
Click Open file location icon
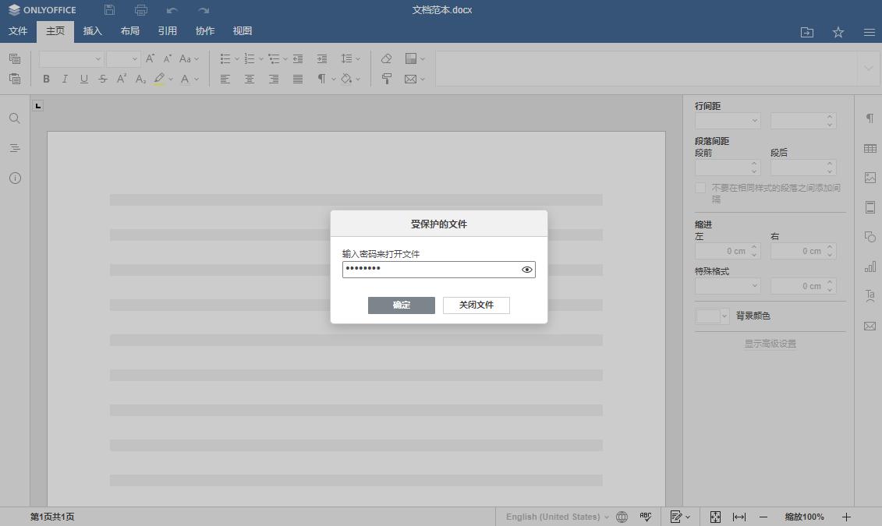pos(806,32)
